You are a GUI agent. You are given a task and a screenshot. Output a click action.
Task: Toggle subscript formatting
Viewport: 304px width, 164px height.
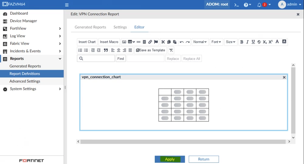tap(265, 42)
